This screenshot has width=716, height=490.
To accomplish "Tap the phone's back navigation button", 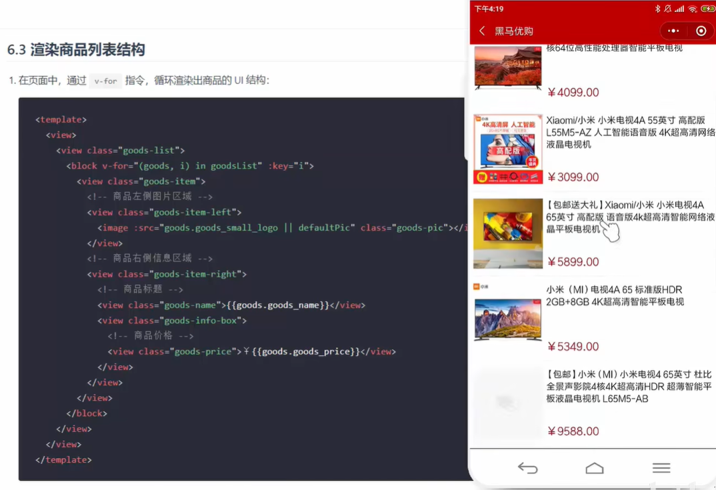I will coord(527,467).
